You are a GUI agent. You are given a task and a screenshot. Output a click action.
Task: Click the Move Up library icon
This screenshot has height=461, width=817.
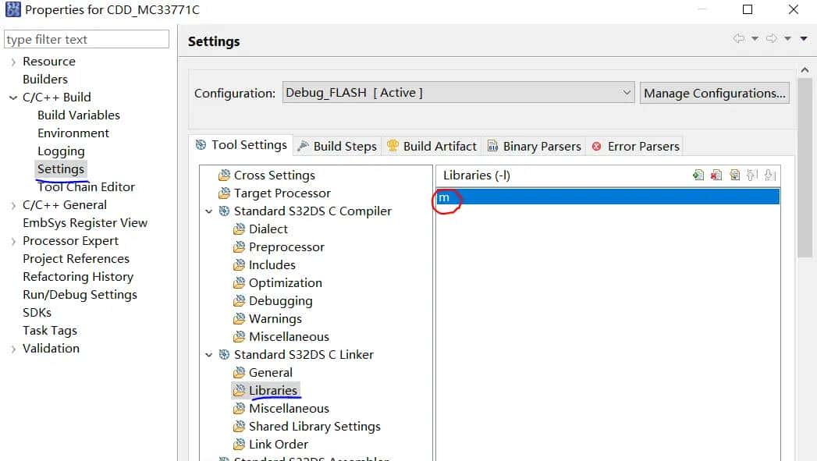pos(752,176)
